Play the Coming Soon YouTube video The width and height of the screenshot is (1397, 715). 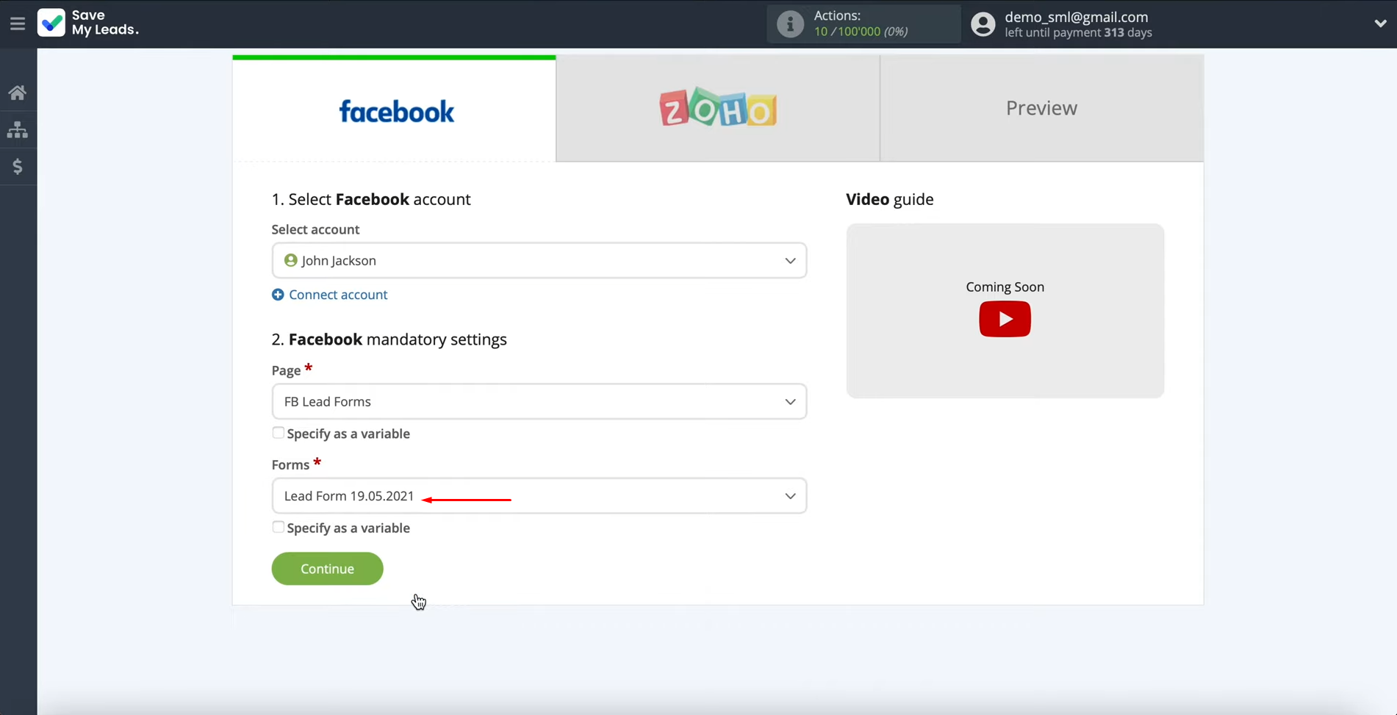coord(1005,319)
